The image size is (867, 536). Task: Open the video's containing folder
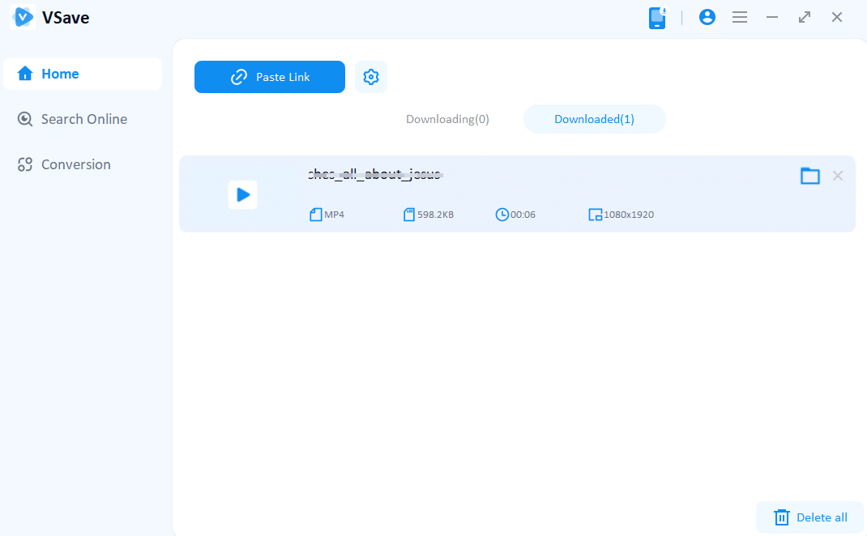click(809, 176)
